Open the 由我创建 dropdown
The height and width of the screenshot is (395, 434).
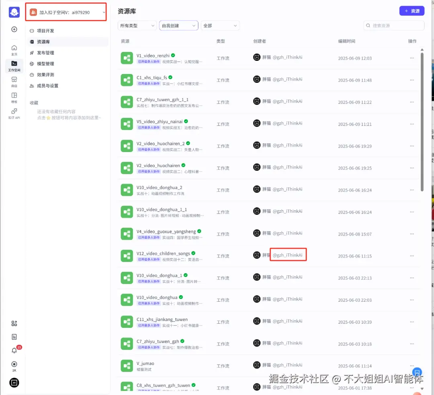pyautogui.click(x=178, y=25)
